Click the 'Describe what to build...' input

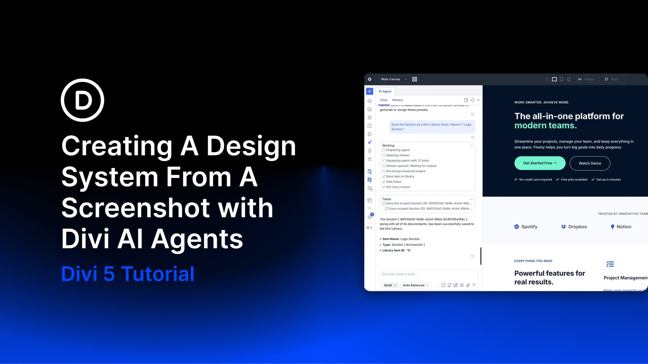tap(429, 274)
